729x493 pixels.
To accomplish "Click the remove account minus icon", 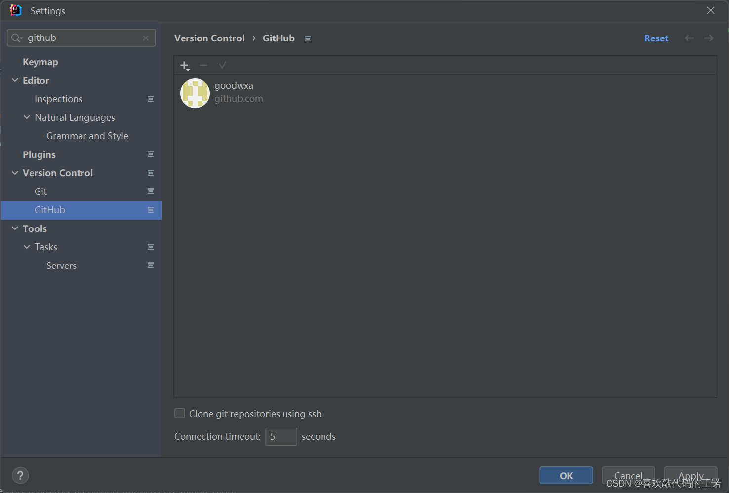I will 203,65.
